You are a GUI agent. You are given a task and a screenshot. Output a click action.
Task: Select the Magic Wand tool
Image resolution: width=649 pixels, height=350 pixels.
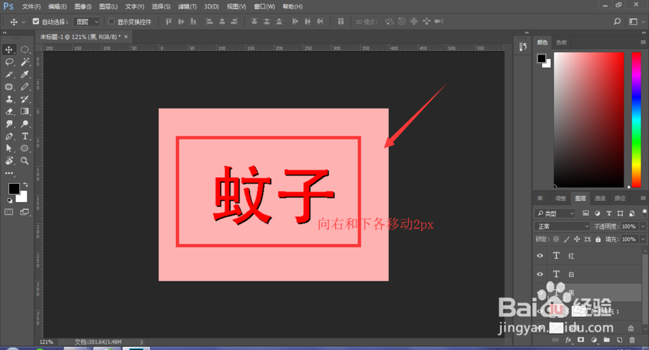pos(25,62)
